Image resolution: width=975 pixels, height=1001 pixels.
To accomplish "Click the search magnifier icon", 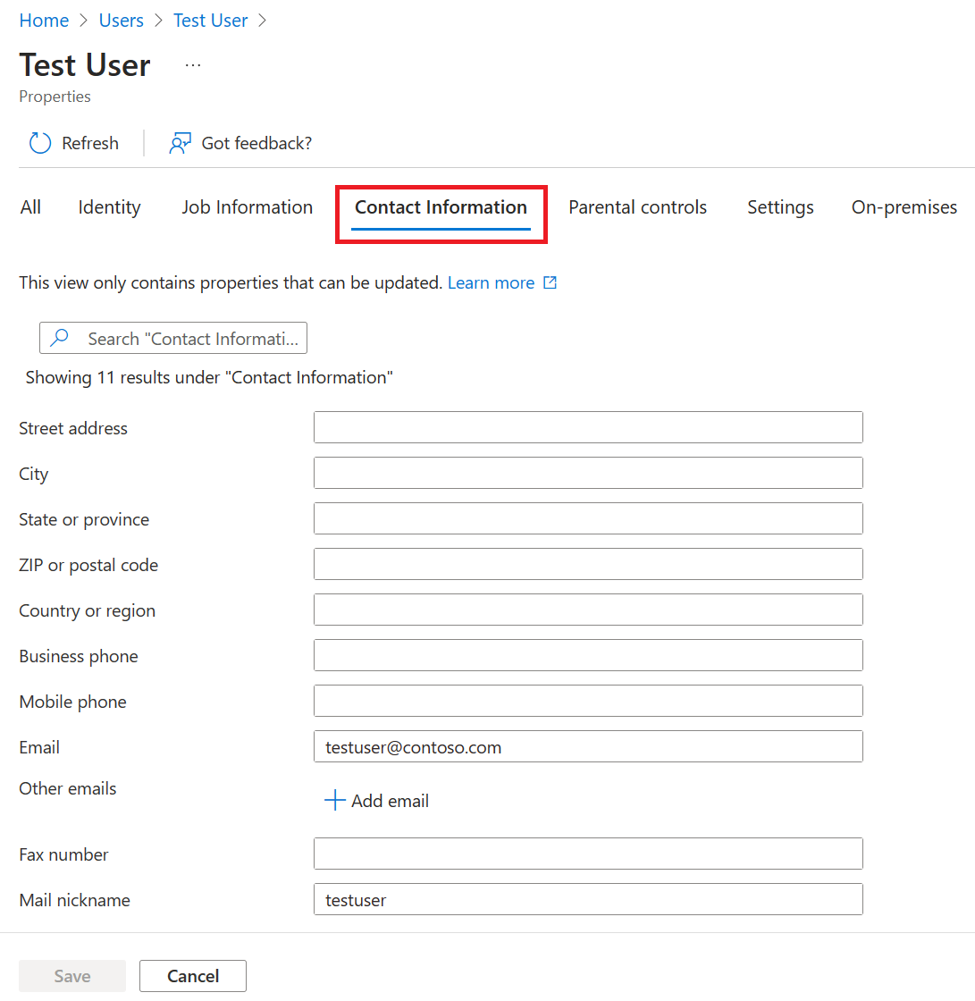I will click(x=60, y=338).
